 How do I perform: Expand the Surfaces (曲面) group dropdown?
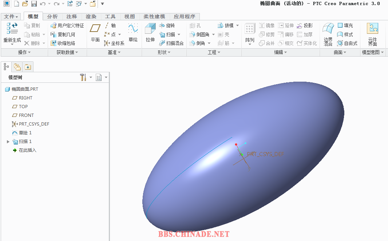click(340, 52)
